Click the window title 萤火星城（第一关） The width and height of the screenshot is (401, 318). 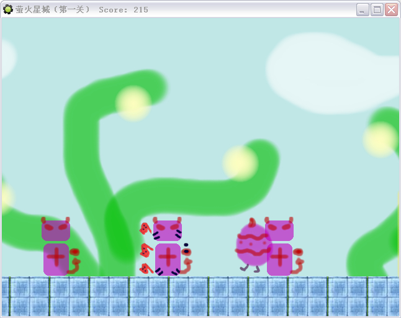pos(53,10)
